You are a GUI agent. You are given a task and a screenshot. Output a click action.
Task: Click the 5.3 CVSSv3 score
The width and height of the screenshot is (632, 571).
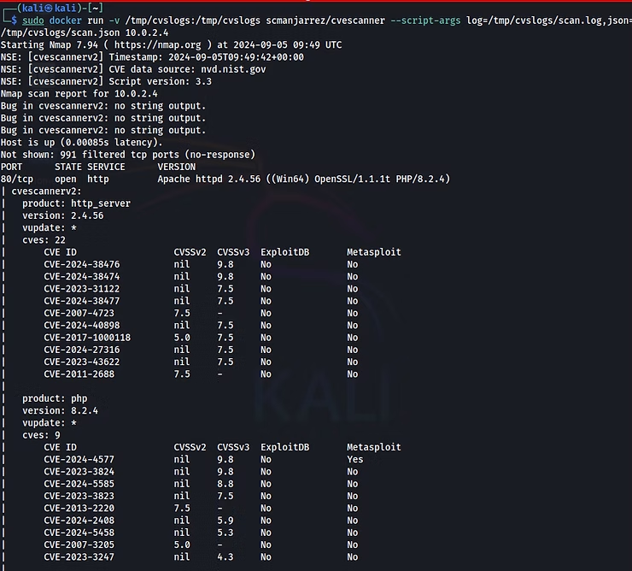225,533
